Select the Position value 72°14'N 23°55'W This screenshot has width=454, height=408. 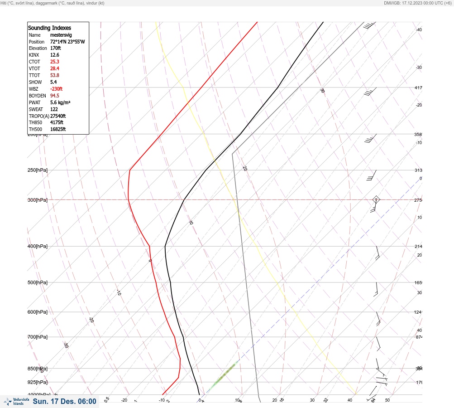(67, 42)
